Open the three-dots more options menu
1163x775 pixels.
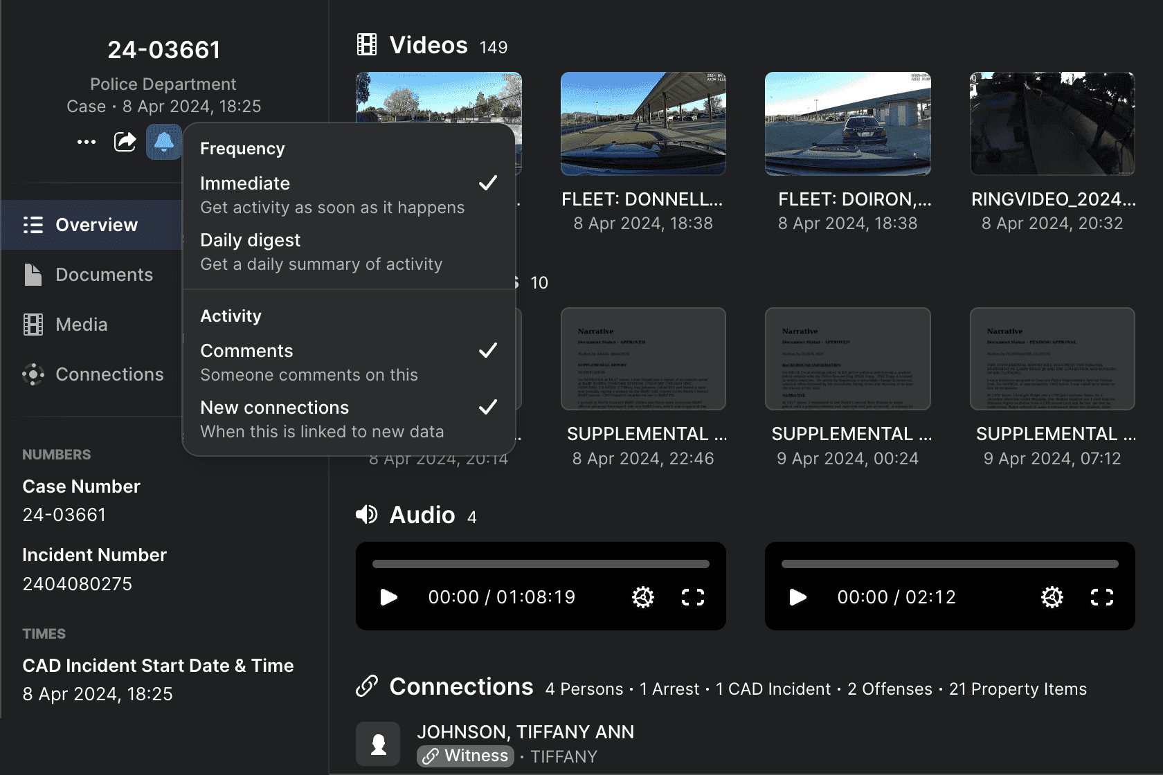click(87, 142)
